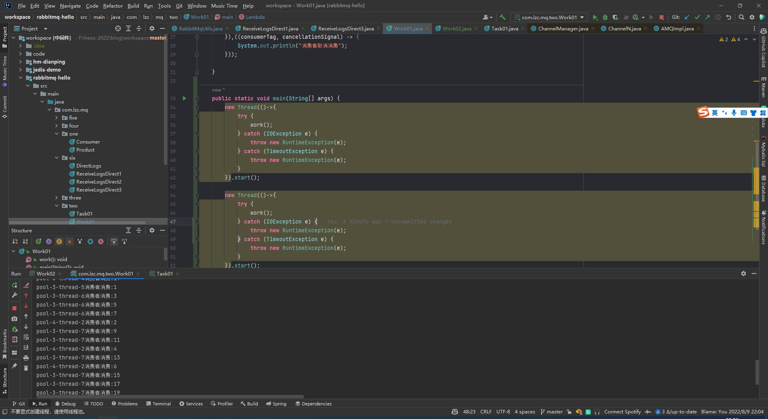Push commits using the Git green arrow

click(x=708, y=17)
